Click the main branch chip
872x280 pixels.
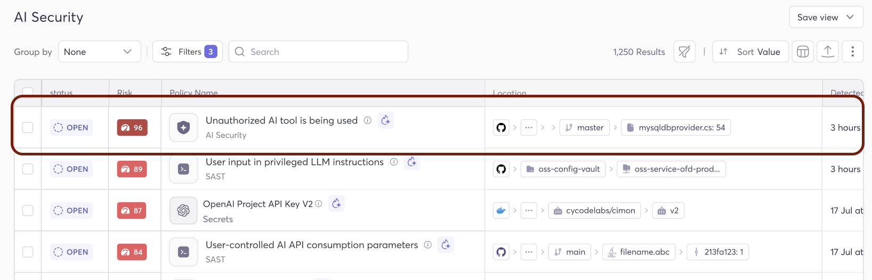[x=570, y=252]
